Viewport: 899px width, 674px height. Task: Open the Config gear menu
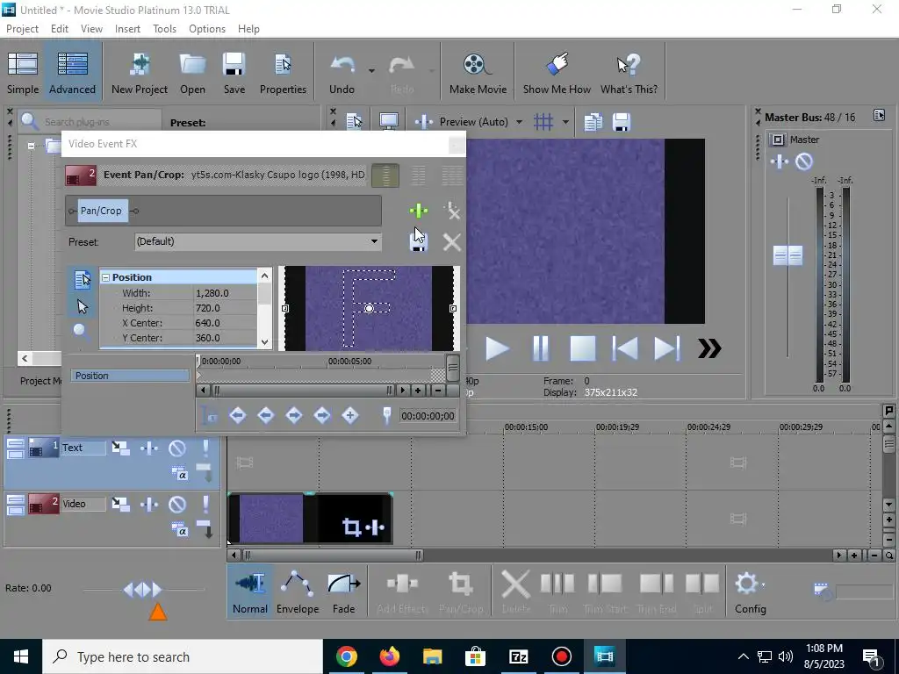click(751, 592)
